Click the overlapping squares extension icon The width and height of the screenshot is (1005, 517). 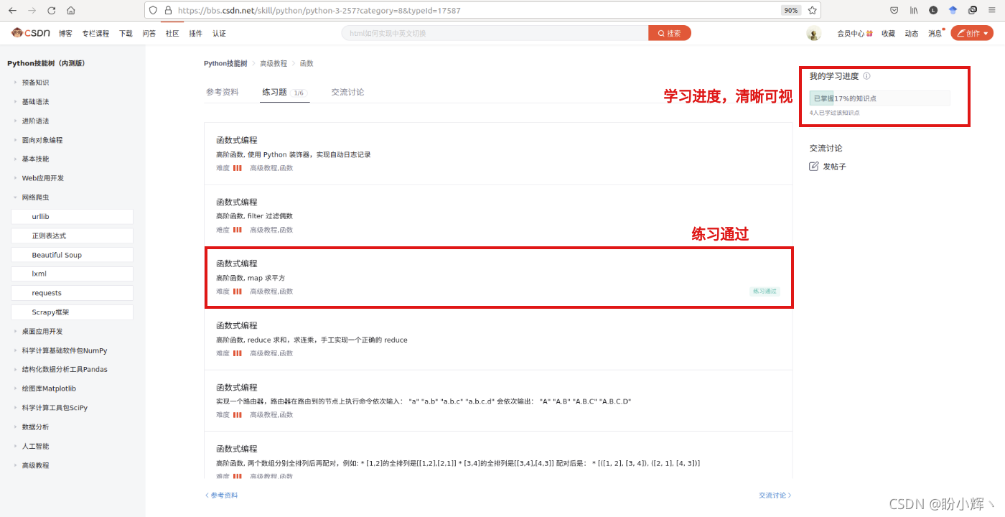973,11
